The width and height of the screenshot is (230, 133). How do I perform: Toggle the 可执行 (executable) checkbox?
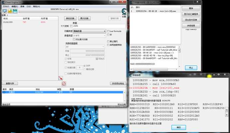point(97,59)
